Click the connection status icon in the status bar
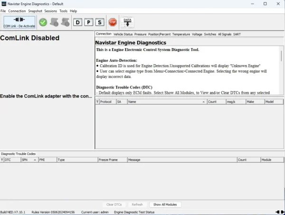 (280, 212)
